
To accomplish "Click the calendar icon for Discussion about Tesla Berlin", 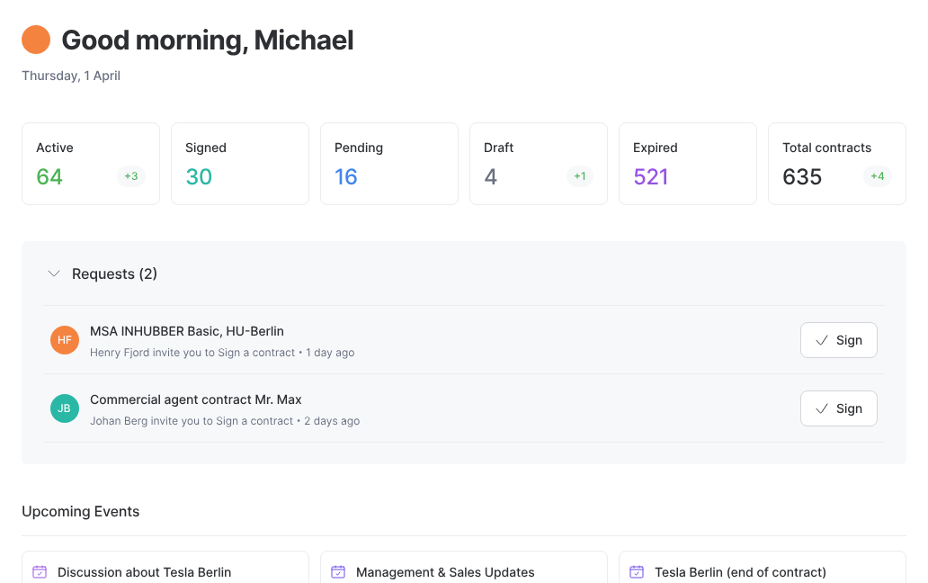I will [x=39, y=571].
